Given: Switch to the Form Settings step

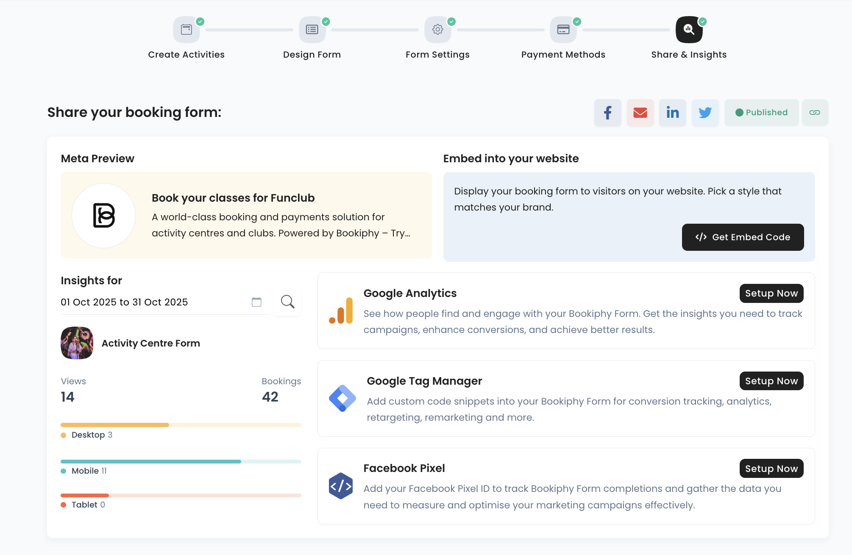Looking at the screenshot, I should (x=438, y=30).
